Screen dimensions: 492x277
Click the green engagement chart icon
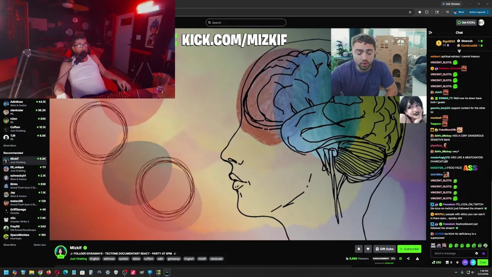pyautogui.click(x=400, y=259)
